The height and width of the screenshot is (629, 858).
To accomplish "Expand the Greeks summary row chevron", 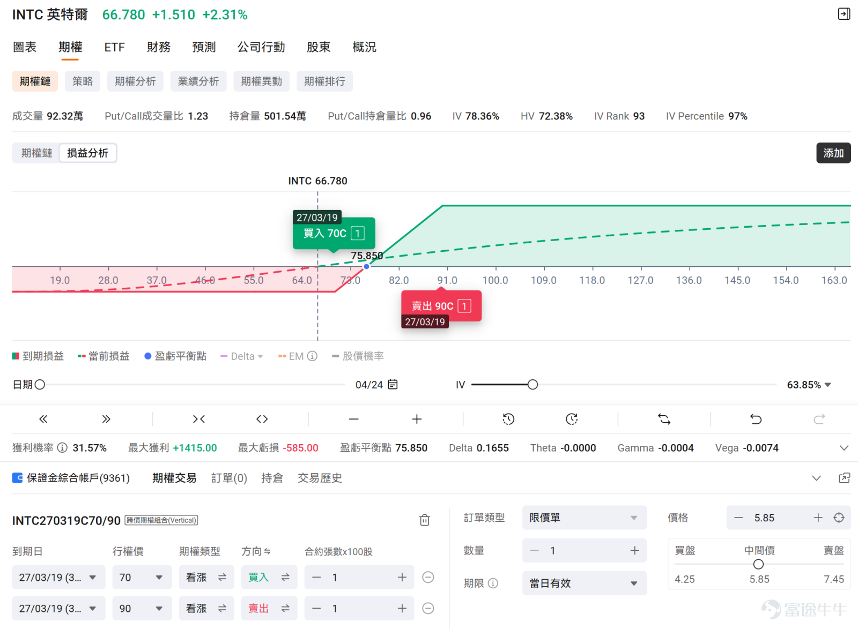I will (x=844, y=448).
